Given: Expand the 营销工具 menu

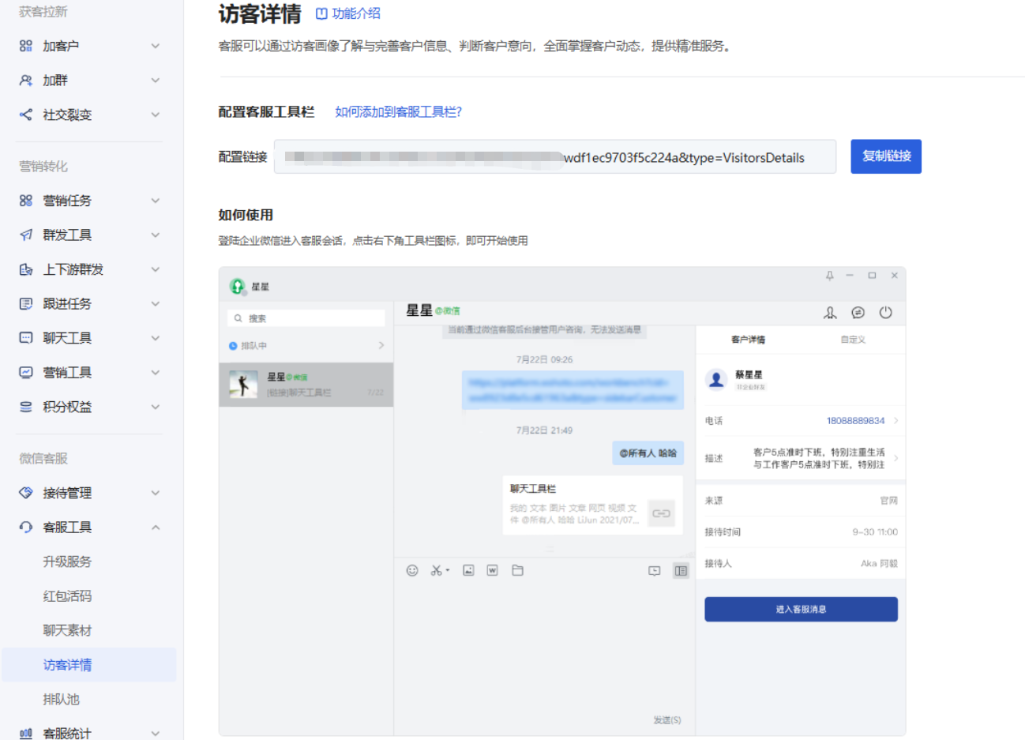Looking at the screenshot, I should tap(156, 372).
